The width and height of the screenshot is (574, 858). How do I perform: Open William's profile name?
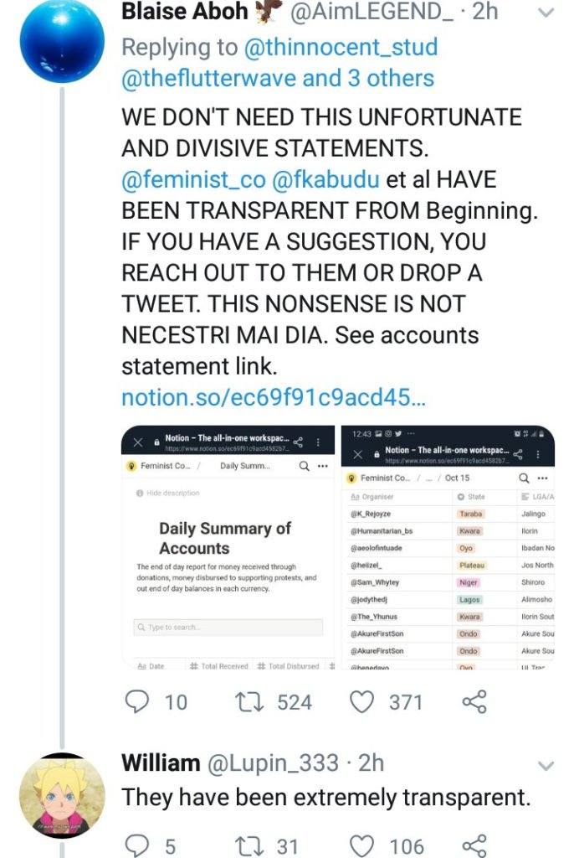pos(161,763)
